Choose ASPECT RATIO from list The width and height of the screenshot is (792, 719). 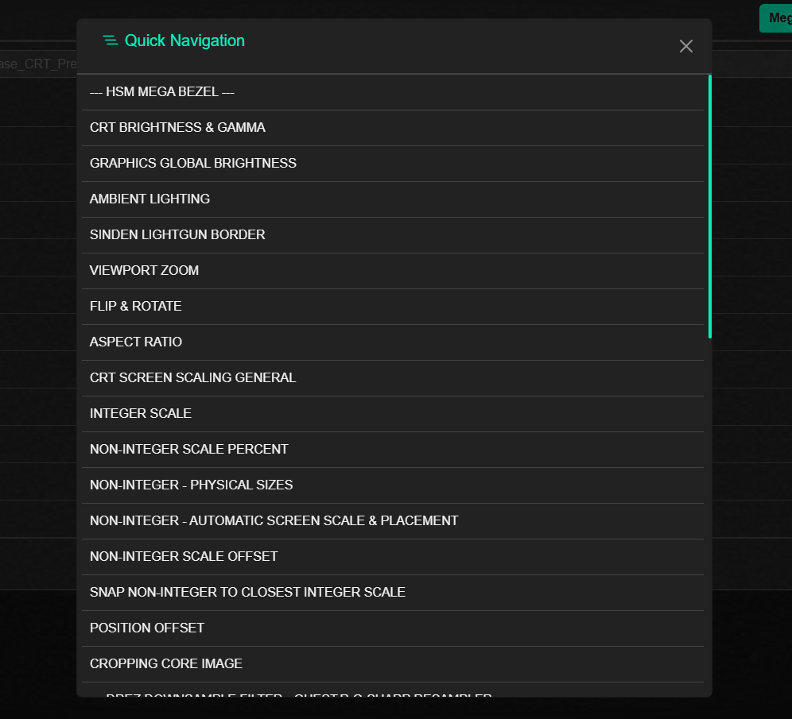(x=136, y=342)
